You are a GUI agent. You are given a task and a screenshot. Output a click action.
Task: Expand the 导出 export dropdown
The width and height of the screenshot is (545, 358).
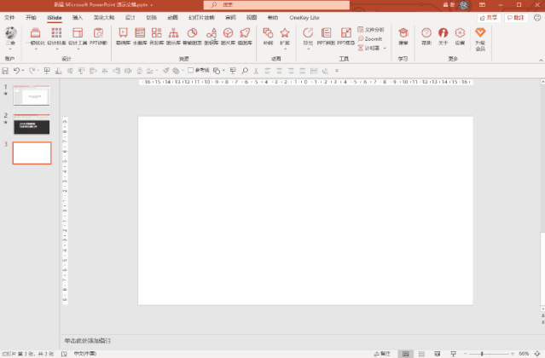point(308,49)
